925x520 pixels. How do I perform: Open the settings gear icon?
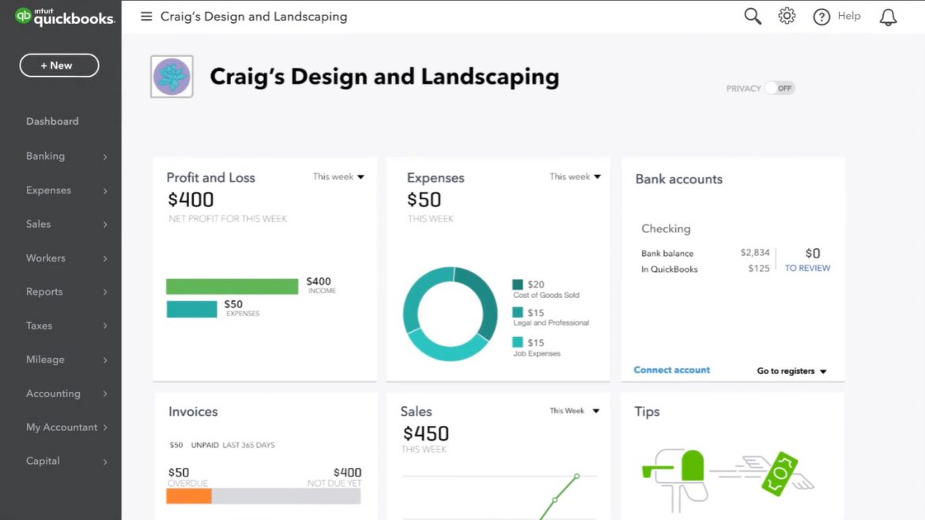[x=787, y=15]
